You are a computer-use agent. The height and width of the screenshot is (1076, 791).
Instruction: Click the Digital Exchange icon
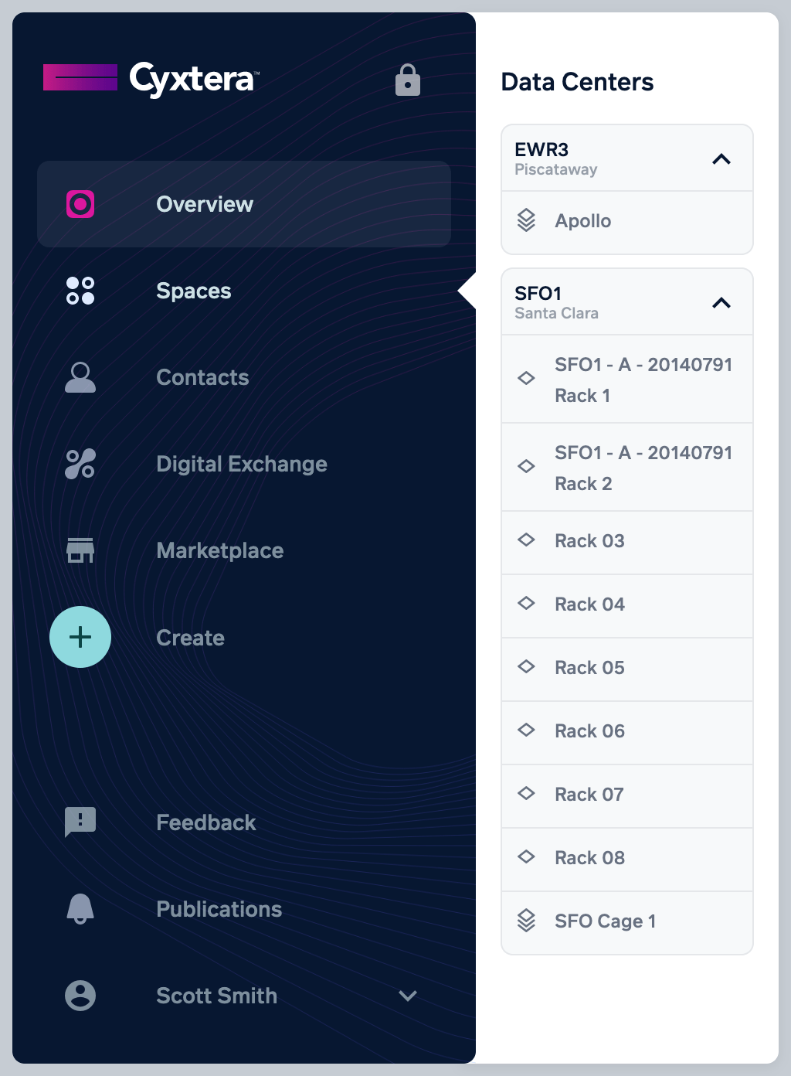pos(80,464)
